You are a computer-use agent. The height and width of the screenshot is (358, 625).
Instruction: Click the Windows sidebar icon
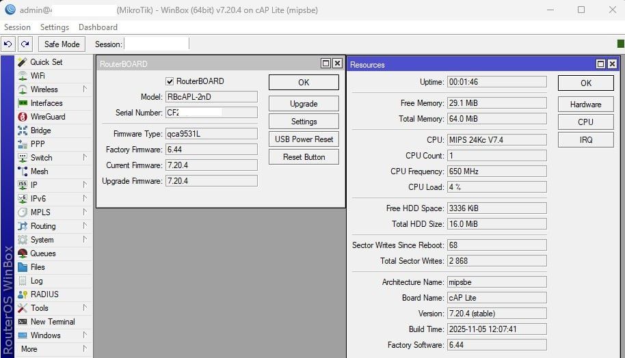tap(23, 335)
